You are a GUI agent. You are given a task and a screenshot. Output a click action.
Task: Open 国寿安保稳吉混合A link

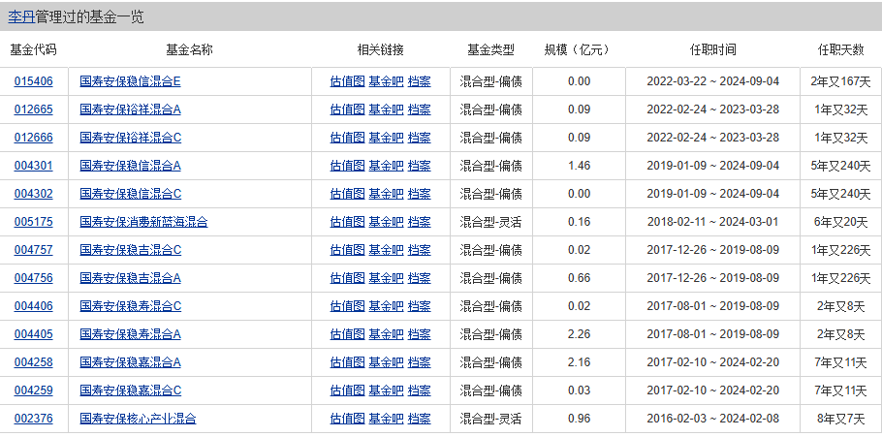130,278
